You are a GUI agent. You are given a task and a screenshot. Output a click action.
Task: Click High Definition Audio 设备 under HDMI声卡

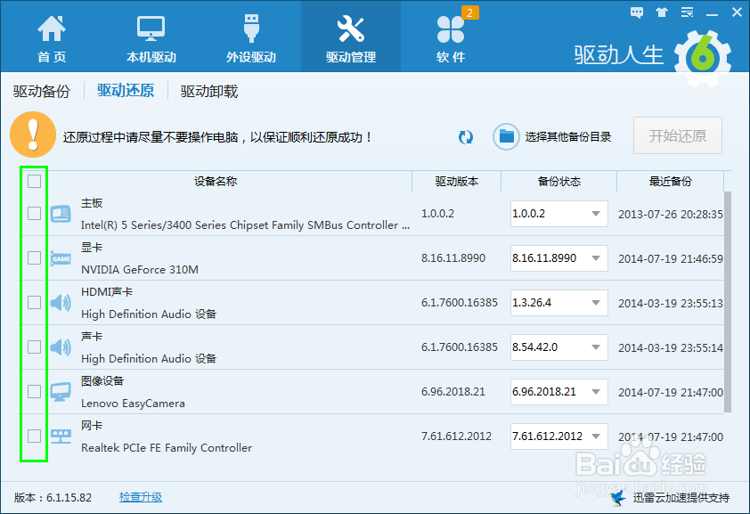pos(149,314)
